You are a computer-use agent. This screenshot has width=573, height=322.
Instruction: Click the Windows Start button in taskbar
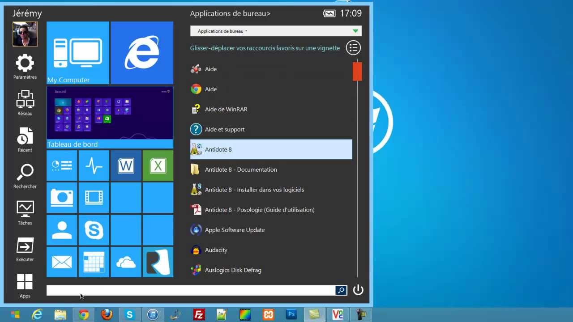15,315
